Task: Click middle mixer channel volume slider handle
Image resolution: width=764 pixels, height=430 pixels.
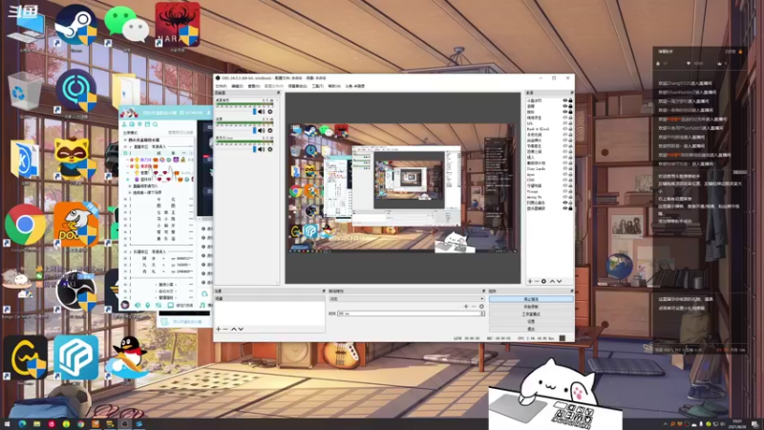Action: [254, 131]
